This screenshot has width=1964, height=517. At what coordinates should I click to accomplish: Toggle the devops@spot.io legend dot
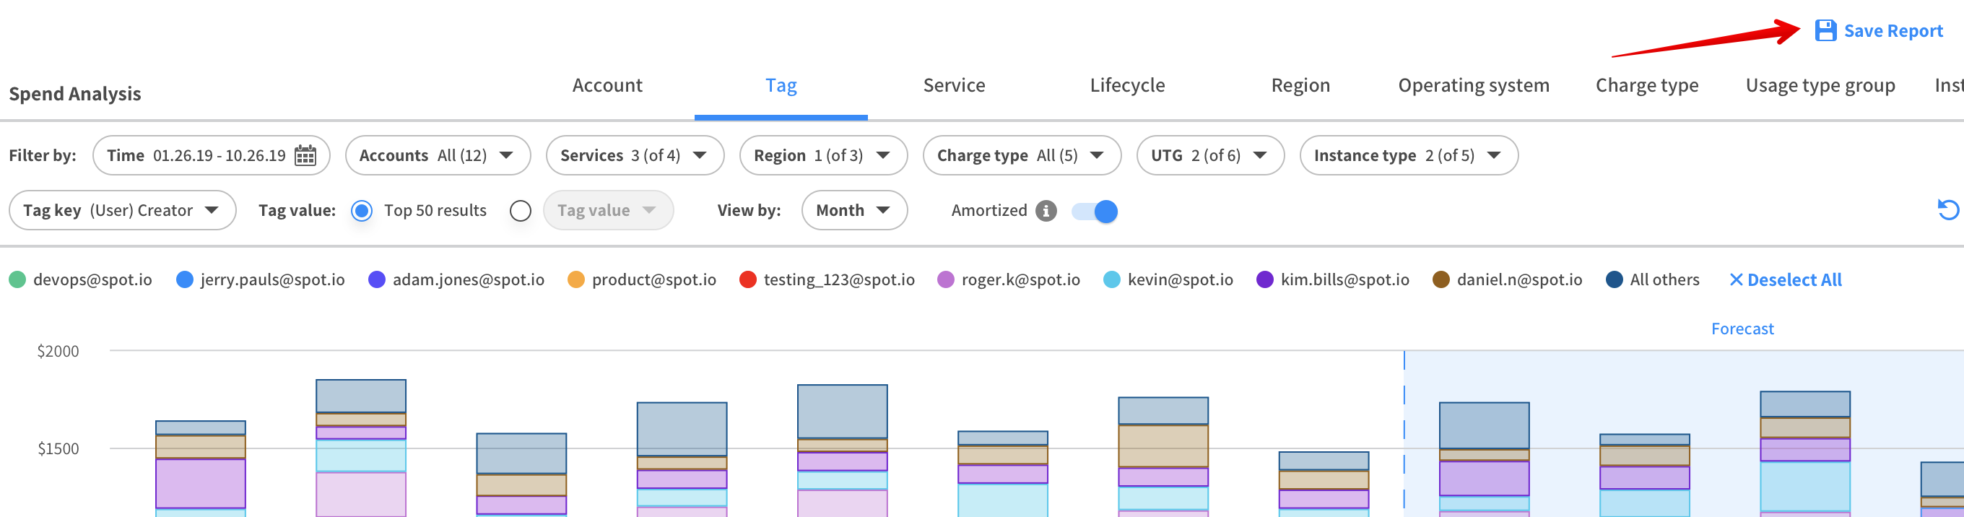click(17, 280)
